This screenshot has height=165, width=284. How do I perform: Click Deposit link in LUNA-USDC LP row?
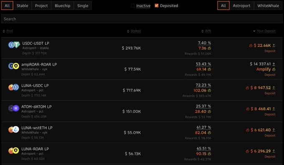click(270, 93)
